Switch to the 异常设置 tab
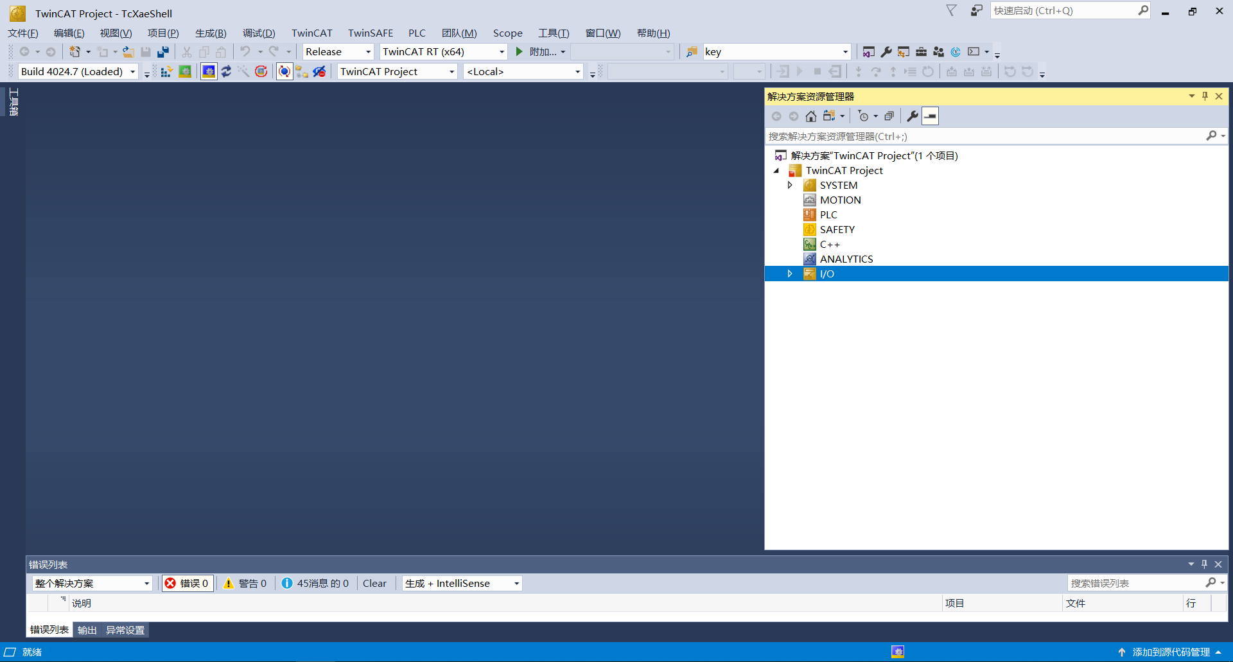Viewport: 1233px width, 662px height. coord(125,631)
